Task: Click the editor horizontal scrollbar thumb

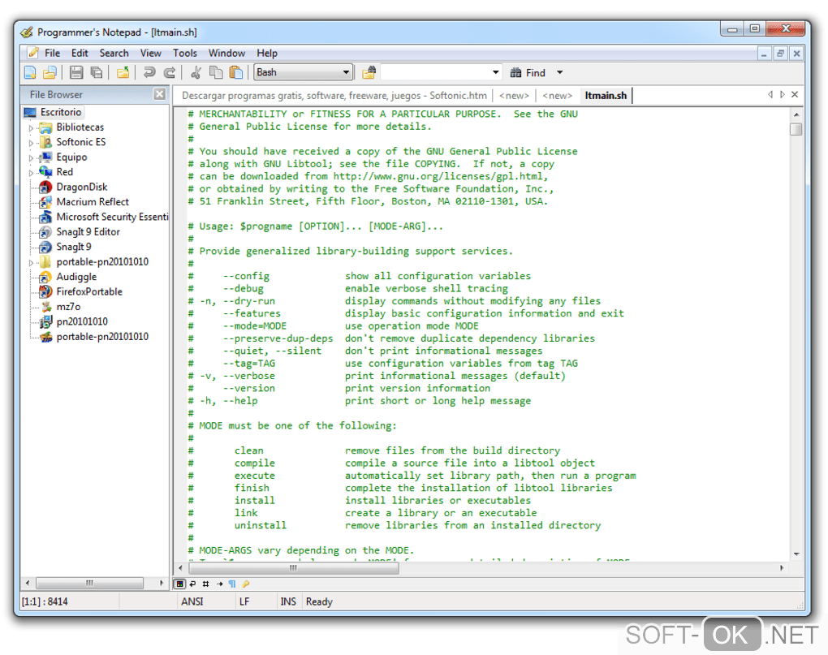Action: click(293, 568)
